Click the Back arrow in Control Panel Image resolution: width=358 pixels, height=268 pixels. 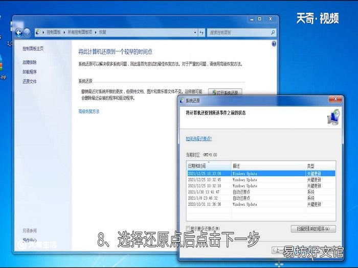tap(19, 33)
